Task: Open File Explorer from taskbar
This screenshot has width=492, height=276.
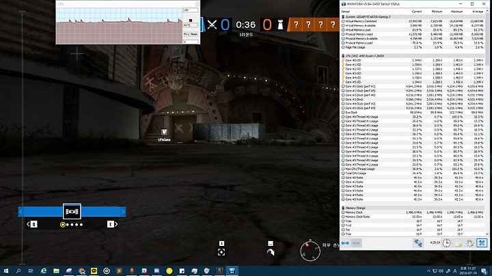Action: pyautogui.click(x=56, y=271)
